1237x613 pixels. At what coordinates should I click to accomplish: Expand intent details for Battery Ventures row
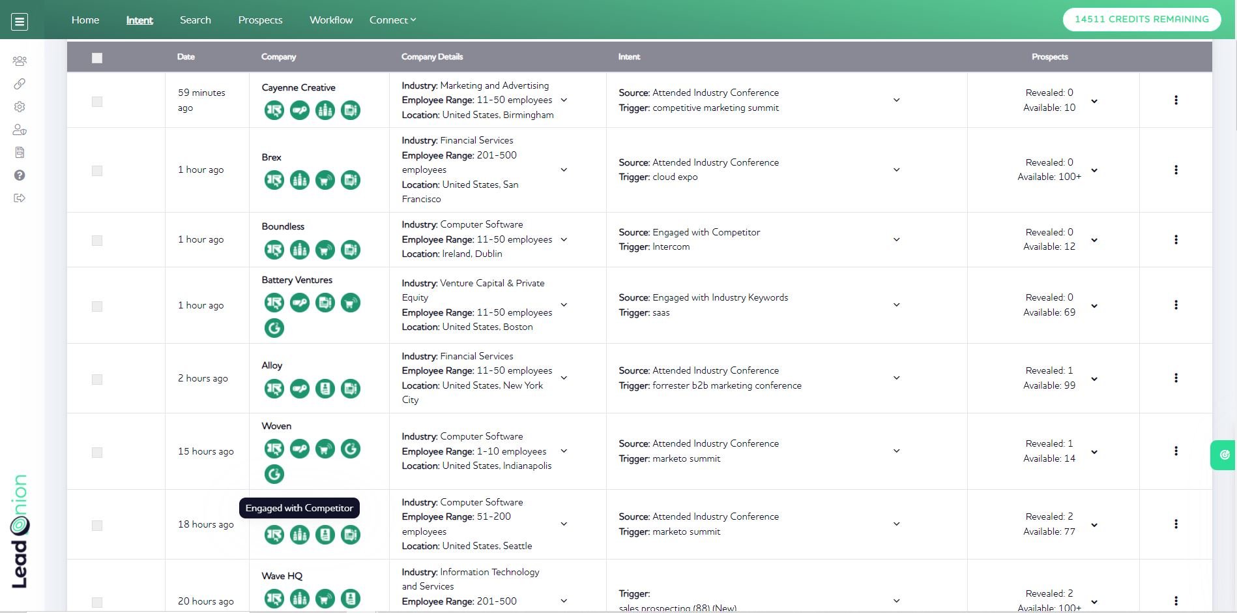(896, 305)
